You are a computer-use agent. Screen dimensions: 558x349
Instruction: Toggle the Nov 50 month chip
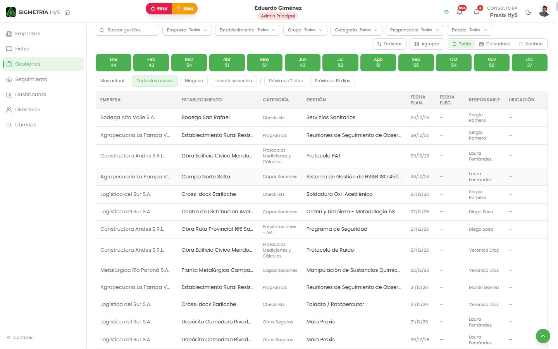tap(492, 62)
